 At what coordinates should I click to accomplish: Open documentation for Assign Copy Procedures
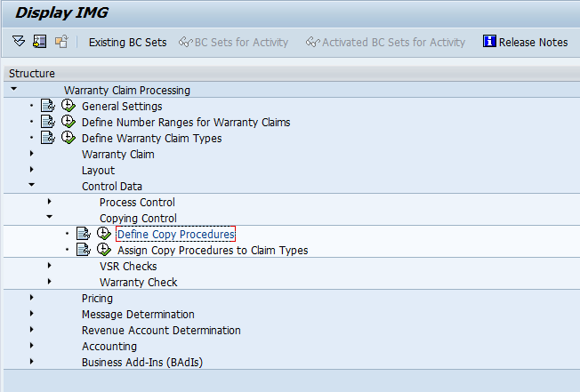click(x=84, y=250)
